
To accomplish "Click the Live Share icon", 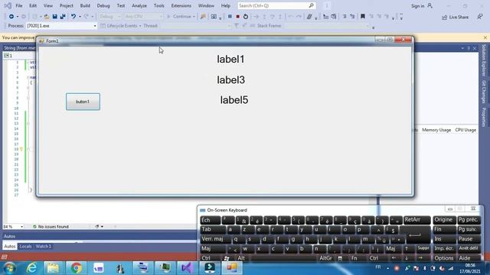I will pos(444,18).
